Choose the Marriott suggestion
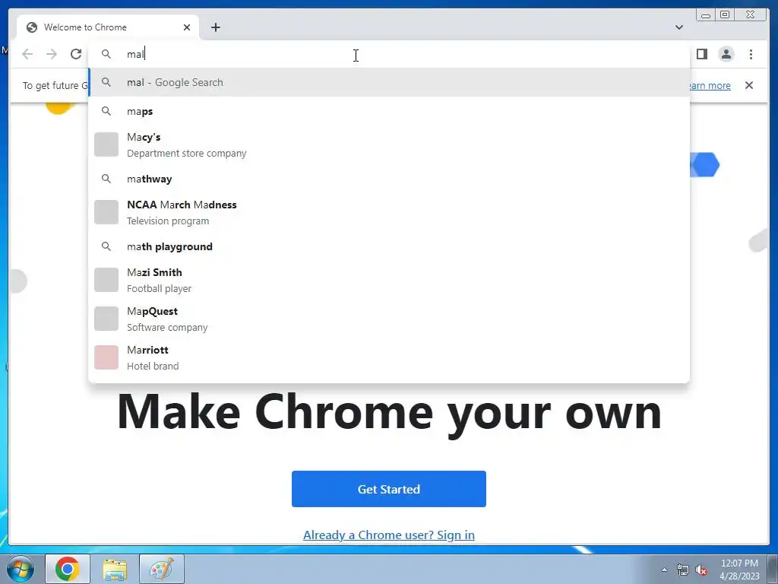The width and height of the screenshot is (778, 584). pyautogui.click(x=389, y=357)
